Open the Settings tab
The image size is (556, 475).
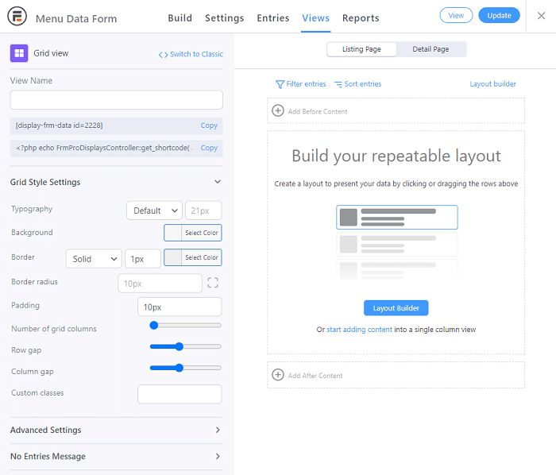(x=224, y=18)
